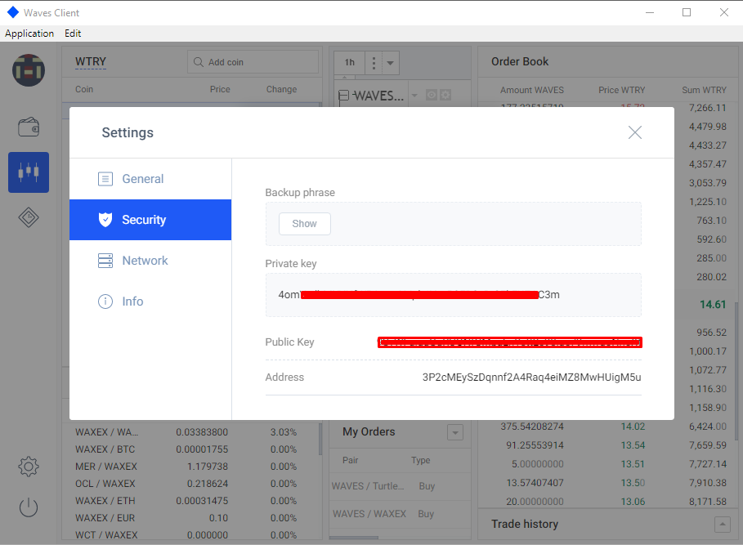Screen dimensions: 743x545
Task: Click the 13.57407407 order book amount
Action: tap(535, 483)
